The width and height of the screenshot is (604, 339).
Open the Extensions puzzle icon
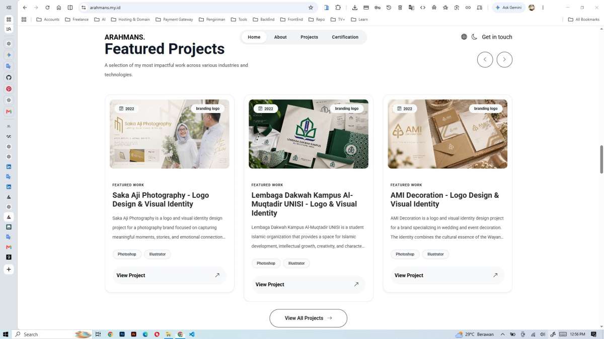[x=338, y=8]
